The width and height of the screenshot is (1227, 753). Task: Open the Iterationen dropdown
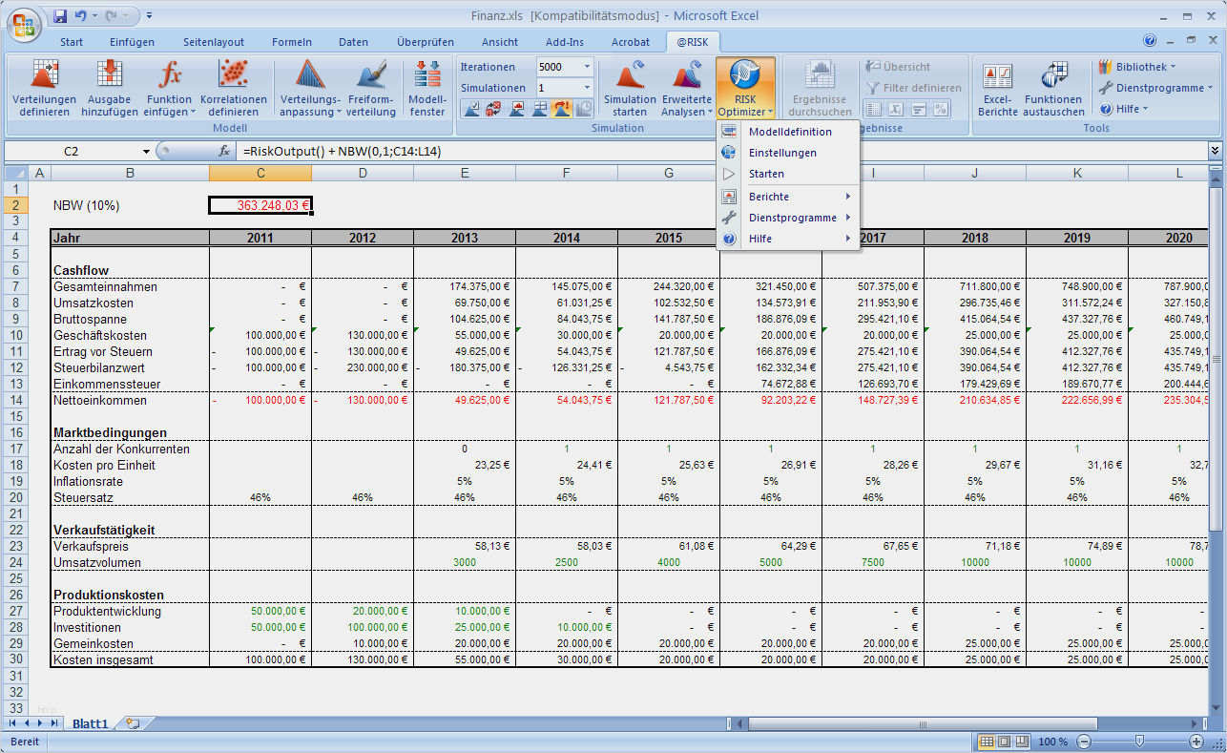[x=587, y=67]
